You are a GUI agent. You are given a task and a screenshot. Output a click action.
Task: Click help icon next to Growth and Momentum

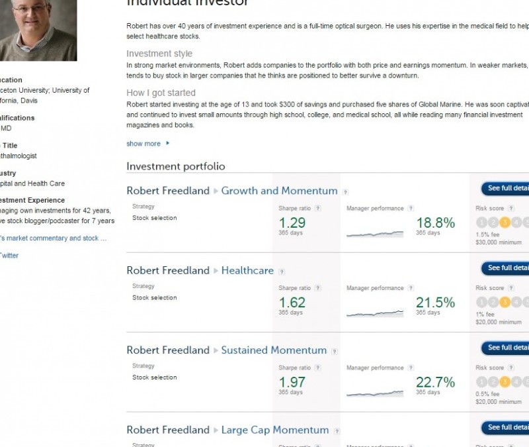click(346, 192)
